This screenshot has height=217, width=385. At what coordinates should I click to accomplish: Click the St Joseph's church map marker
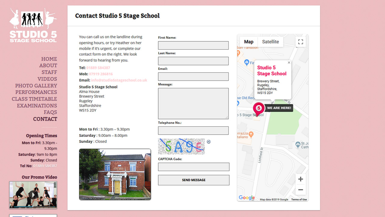pos(298,144)
